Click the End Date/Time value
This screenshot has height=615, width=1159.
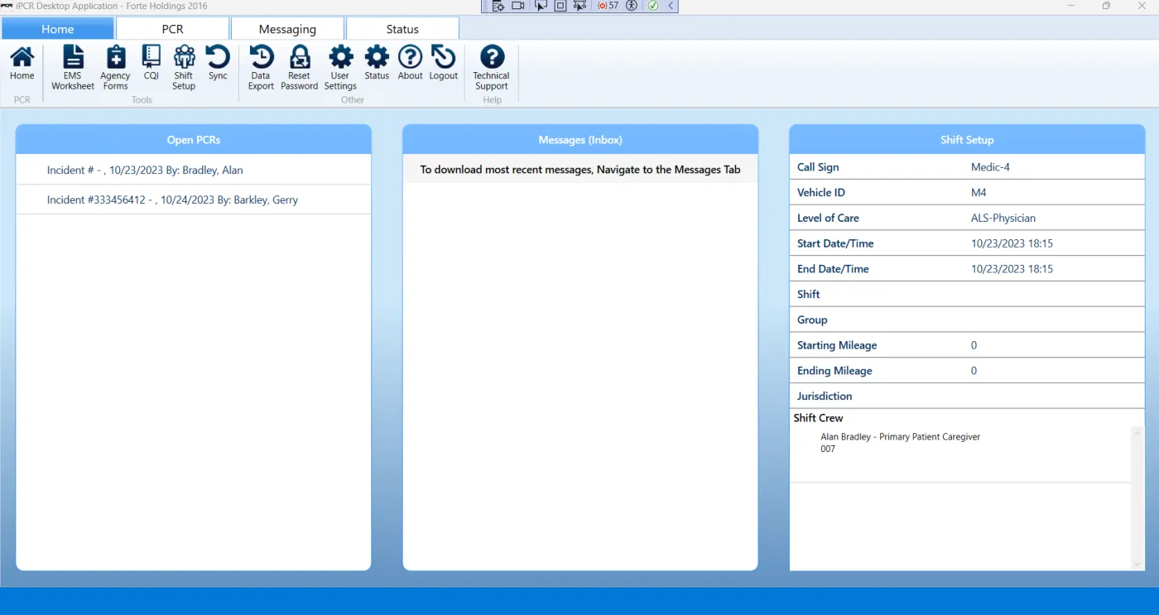1012,269
